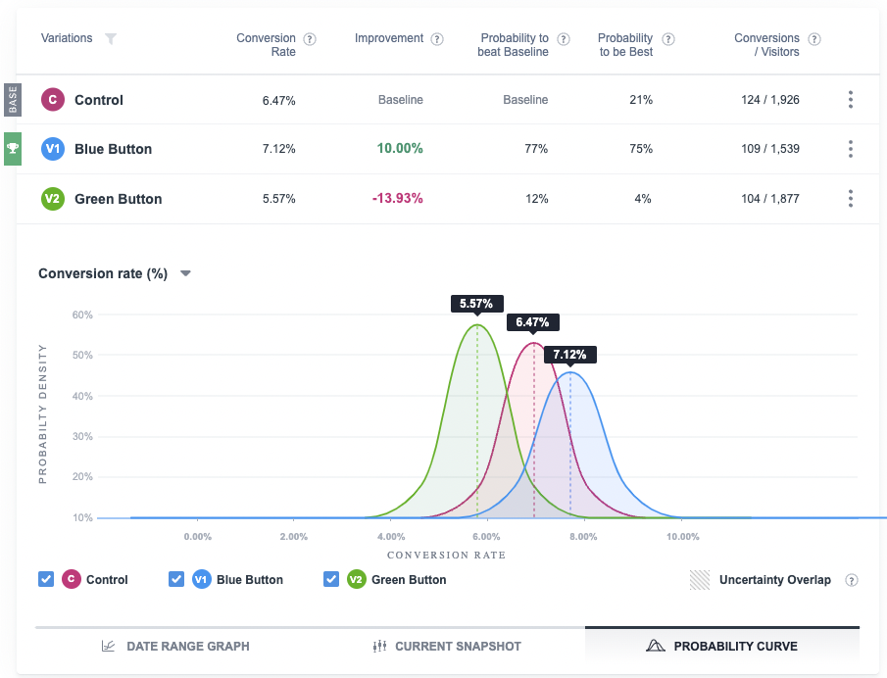View help for Probability to be Best
This screenshot has width=887, height=678.
point(667,38)
